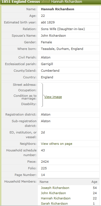Open Sarah Richardson household member record
This screenshot has width=101, height=206.
(54, 204)
